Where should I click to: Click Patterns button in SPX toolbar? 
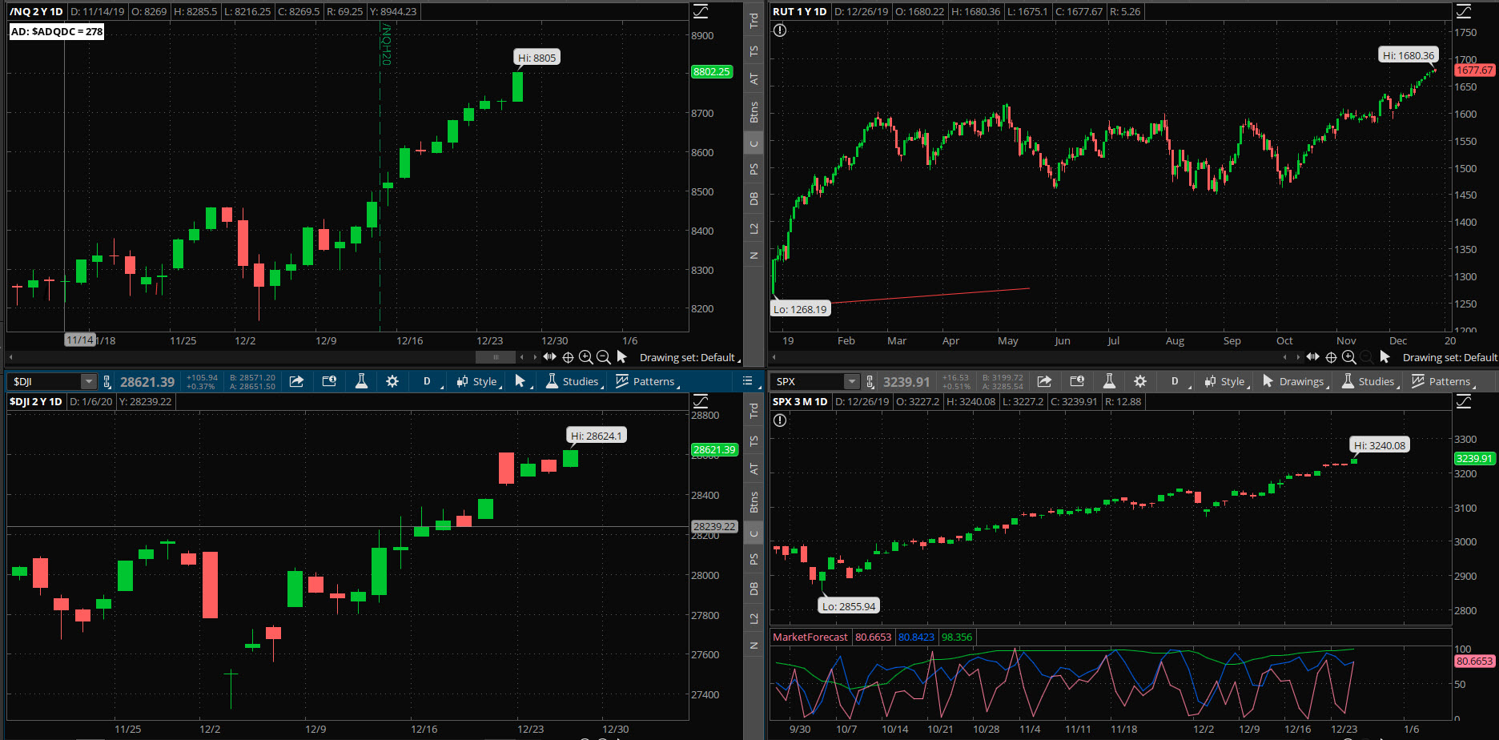tap(1443, 381)
